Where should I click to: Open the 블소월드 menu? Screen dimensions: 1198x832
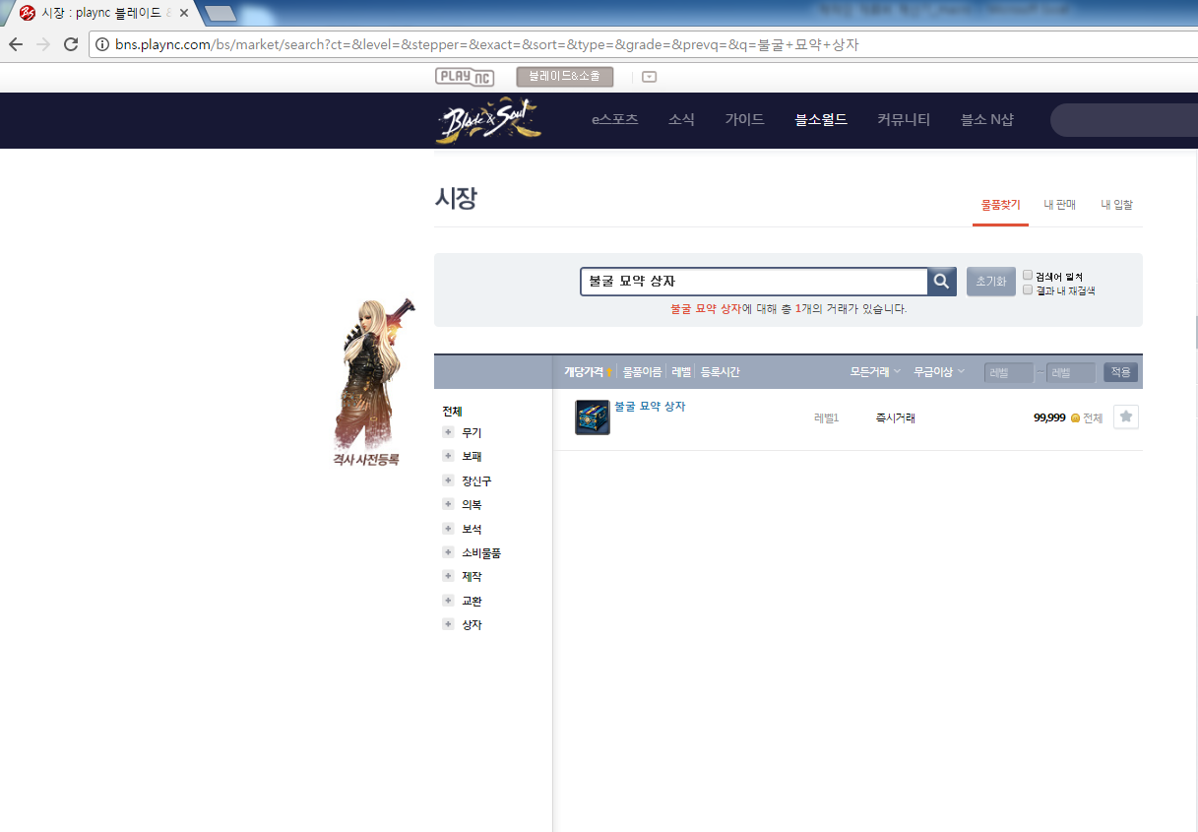pos(821,119)
